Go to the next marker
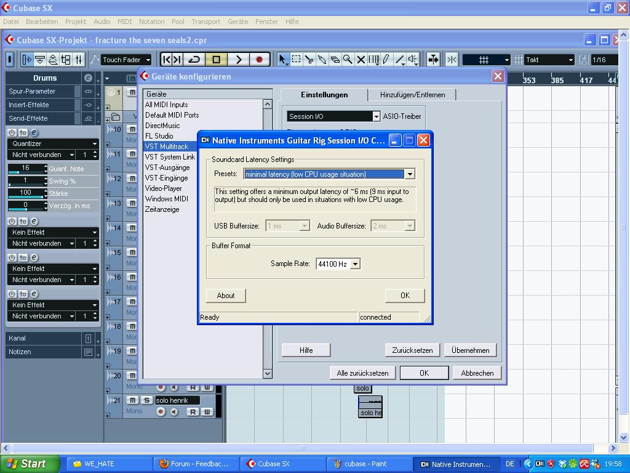Viewport: 630px width, 473px height. (177, 60)
